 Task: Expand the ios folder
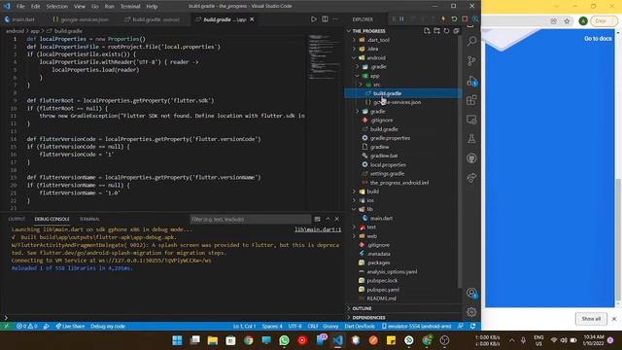(354, 200)
